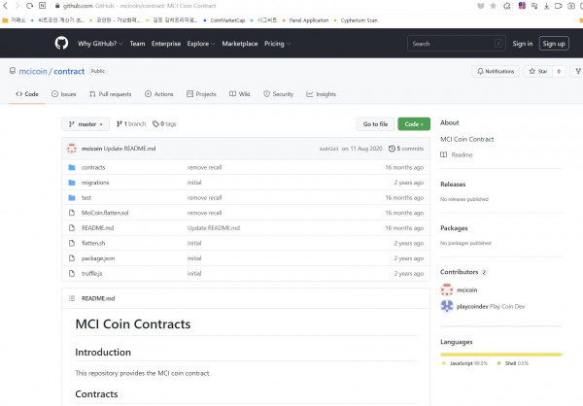The width and height of the screenshot is (583, 406).
Task: Click the playcoindev contributor avatar
Action: coord(447,306)
